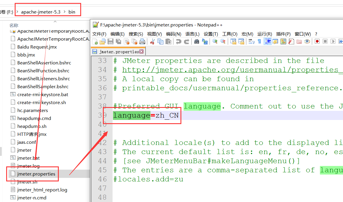Open the ? help menu

[x=316, y=34]
